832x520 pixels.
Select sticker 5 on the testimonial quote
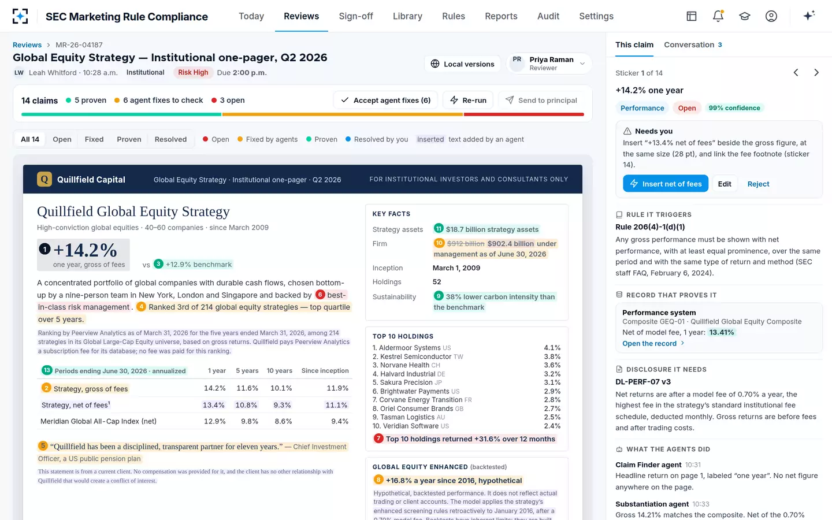[x=43, y=446]
